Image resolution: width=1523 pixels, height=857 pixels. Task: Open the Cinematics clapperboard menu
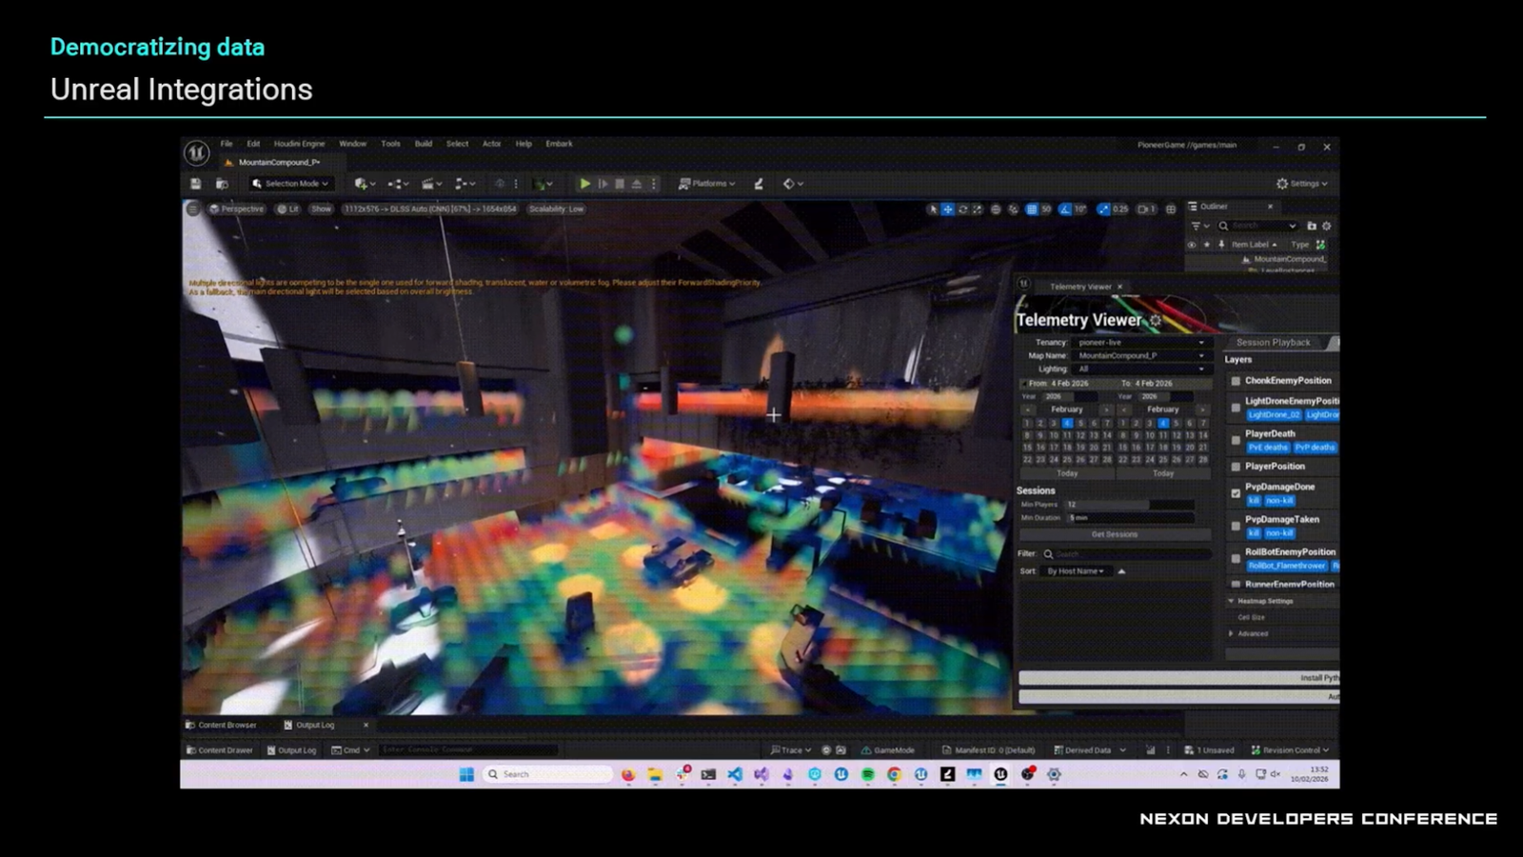click(432, 184)
